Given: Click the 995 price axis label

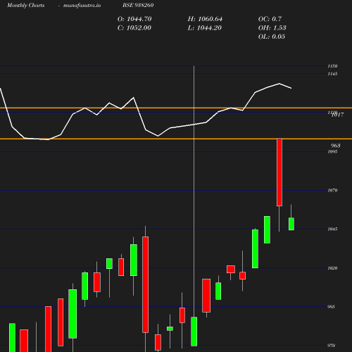Looking at the screenshot, I should [x=331, y=307].
